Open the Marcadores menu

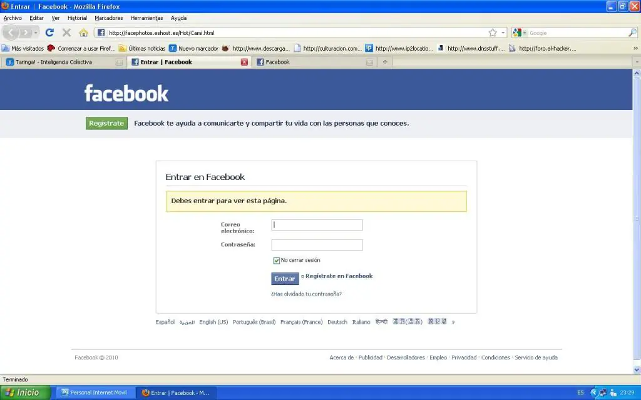(109, 18)
